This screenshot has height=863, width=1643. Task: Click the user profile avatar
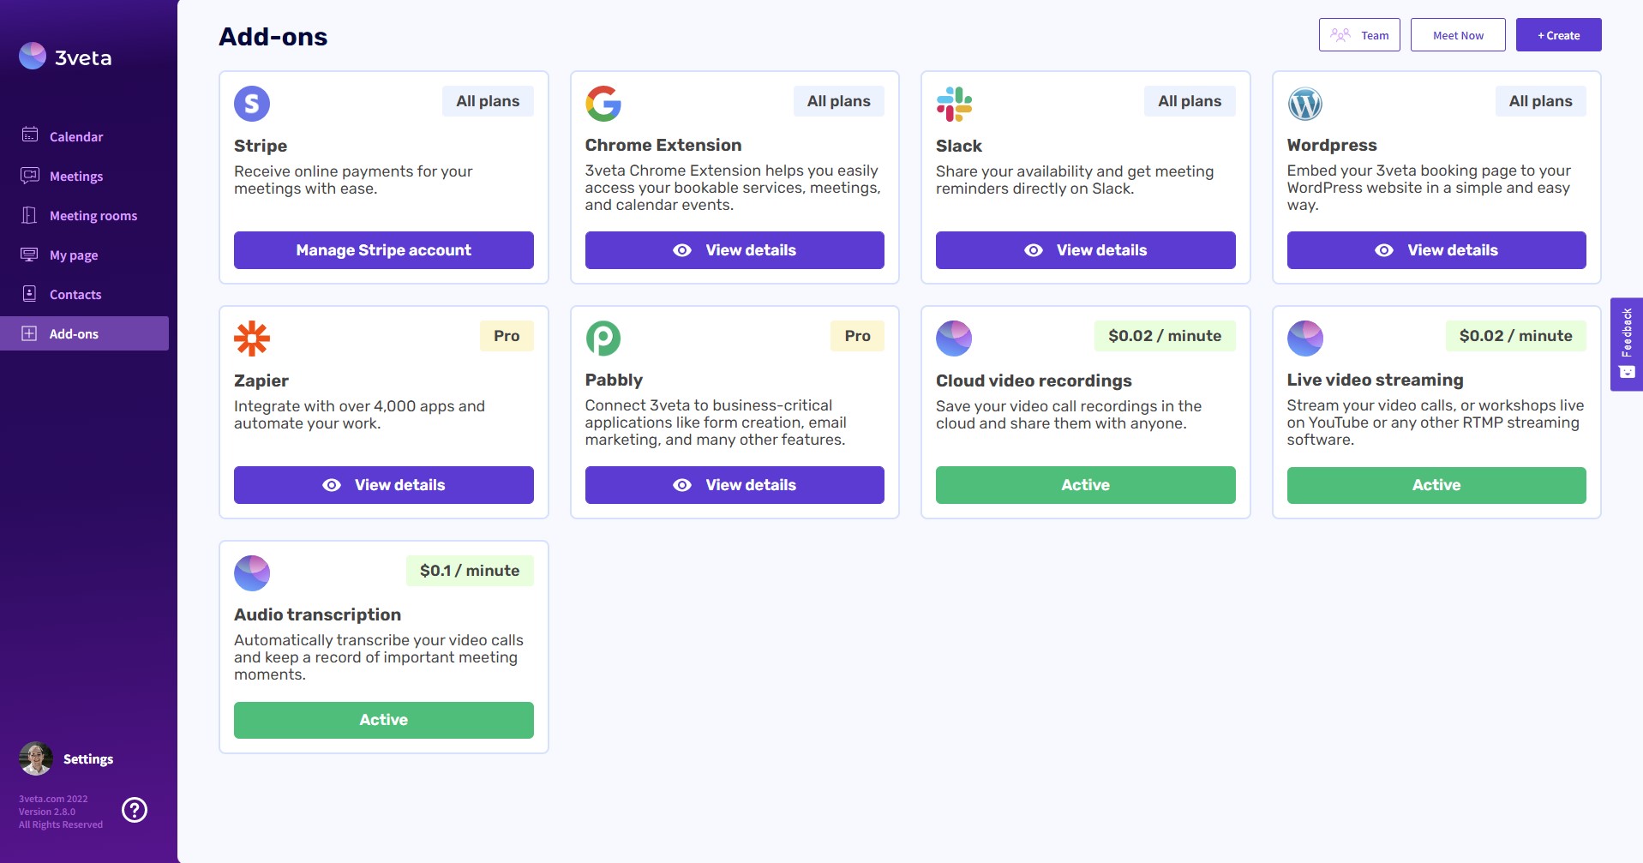click(36, 758)
